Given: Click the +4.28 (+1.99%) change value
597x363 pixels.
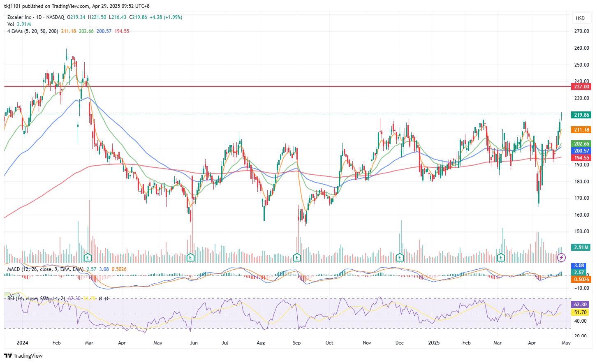Looking at the screenshot, I should (x=166, y=17).
